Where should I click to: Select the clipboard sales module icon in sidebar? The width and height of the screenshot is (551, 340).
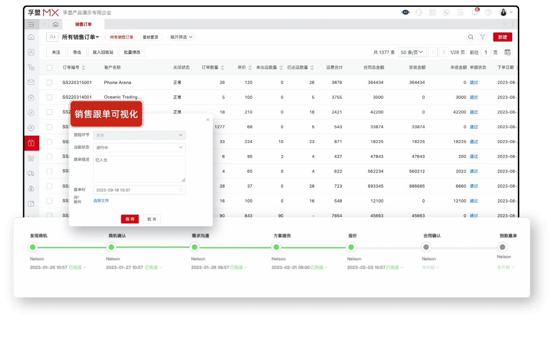click(x=31, y=143)
